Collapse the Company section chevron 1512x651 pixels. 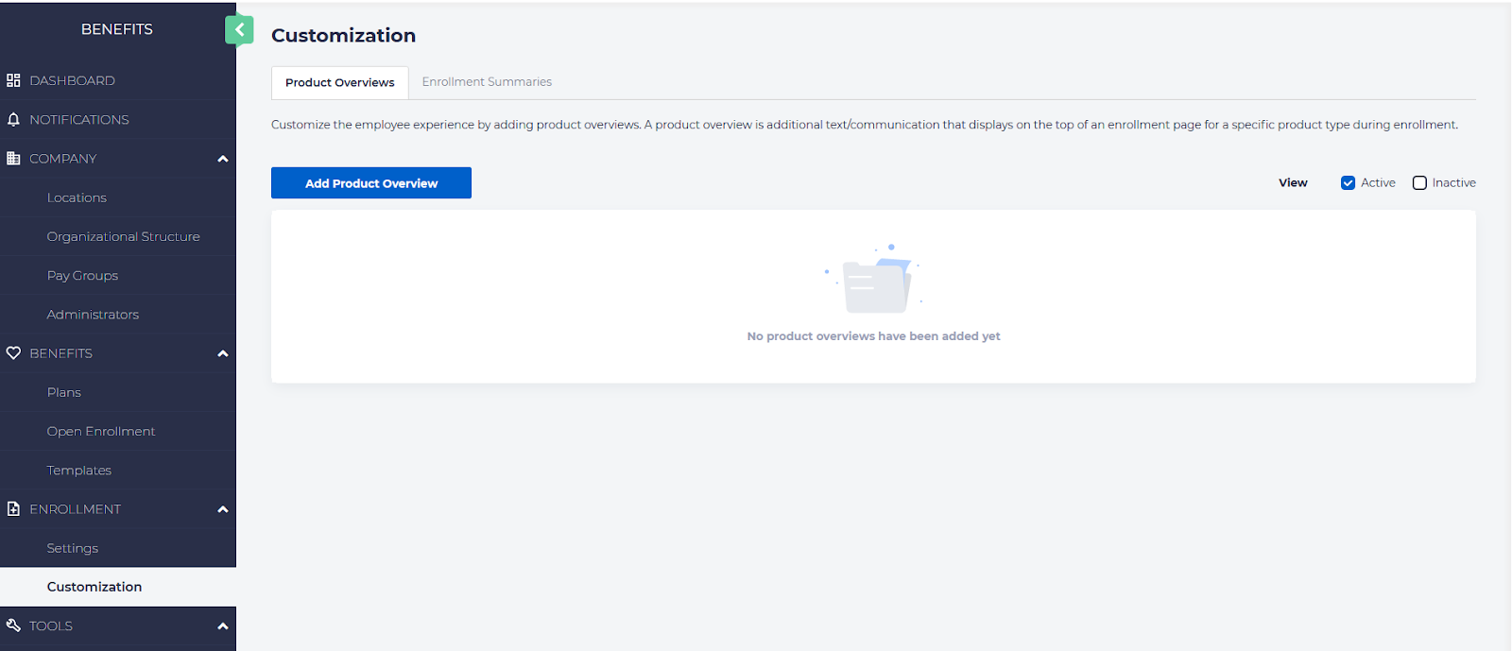tap(223, 159)
